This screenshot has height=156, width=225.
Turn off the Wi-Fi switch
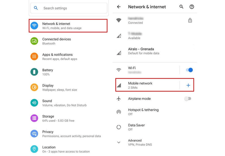pyautogui.click(x=189, y=70)
